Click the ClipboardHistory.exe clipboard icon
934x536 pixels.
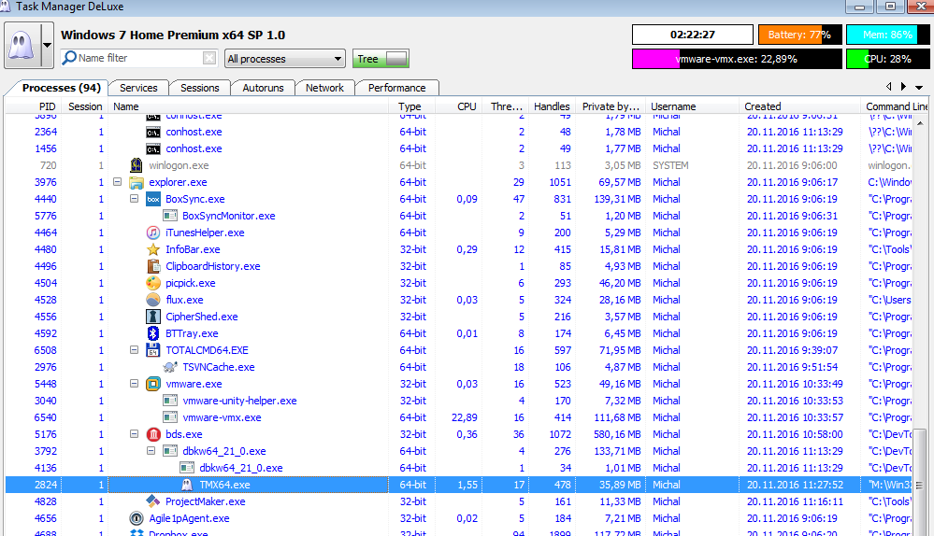point(153,266)
